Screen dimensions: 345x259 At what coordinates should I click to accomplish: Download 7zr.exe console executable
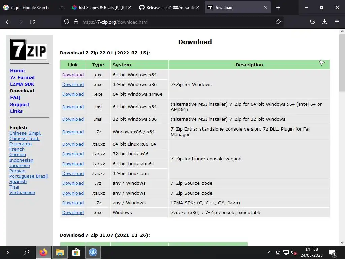pos(73,213)
